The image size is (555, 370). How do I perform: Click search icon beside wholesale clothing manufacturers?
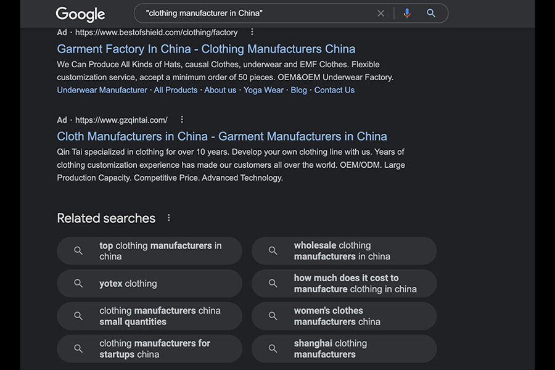[x=273, y=251]
